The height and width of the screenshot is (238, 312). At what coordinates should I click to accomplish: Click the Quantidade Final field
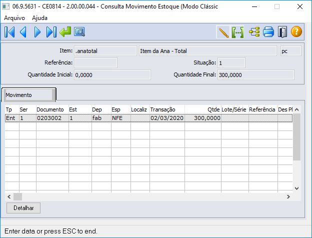click(256, 75)
